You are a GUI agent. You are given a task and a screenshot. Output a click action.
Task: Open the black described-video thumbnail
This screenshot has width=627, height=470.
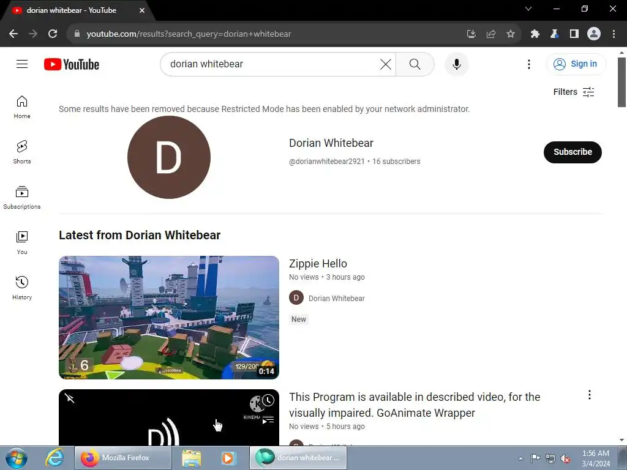click(169, 417)
